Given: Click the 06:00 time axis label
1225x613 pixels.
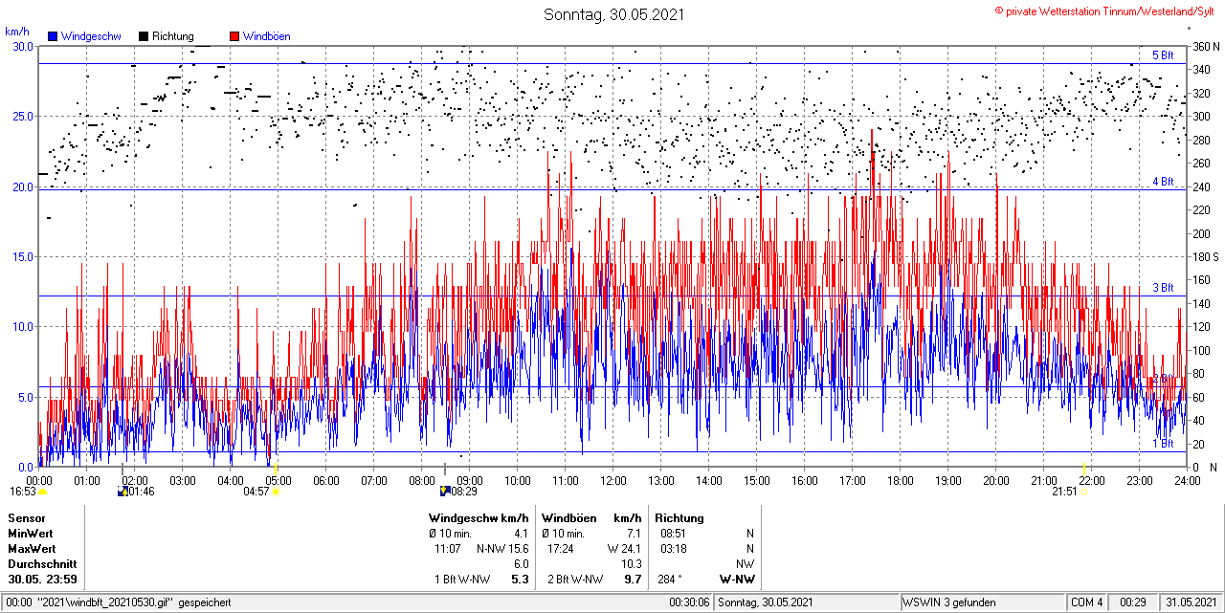Looking at the screenshot, I should tap(325, 480).
